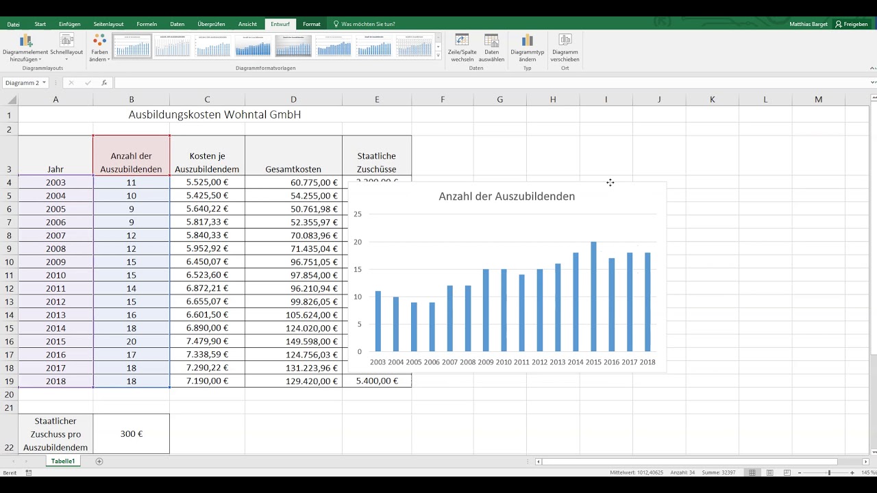Click into the formula bar input
The height and width of the screenshot is (493, 877).
[490, 83]
